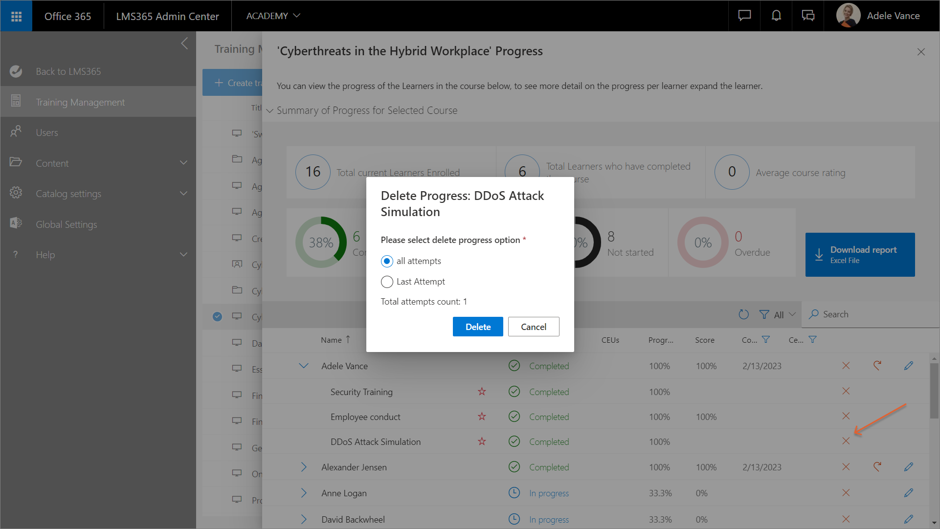
Task: Select the all attempts radio option
Action: pos(387,261)
